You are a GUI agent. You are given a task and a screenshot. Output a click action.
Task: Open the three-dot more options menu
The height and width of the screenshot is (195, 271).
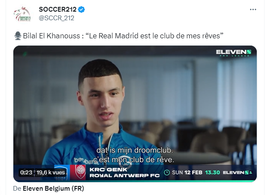point(253,9)
